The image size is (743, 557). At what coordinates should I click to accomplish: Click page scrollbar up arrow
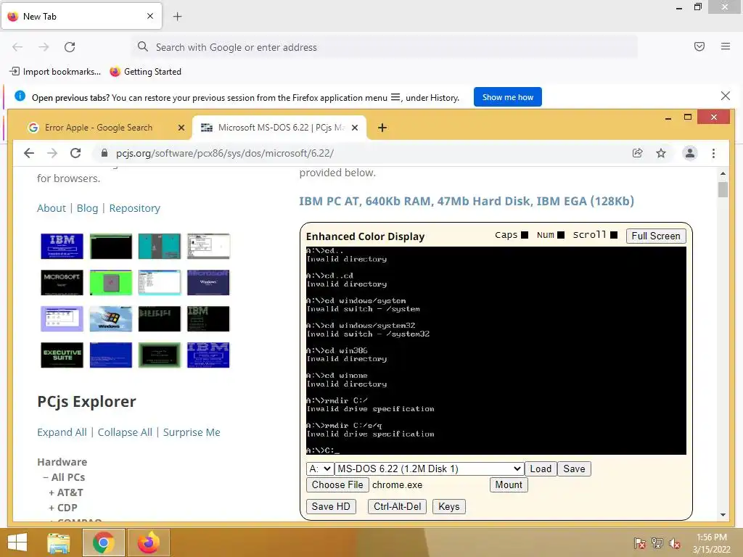[x=723, y=174]
